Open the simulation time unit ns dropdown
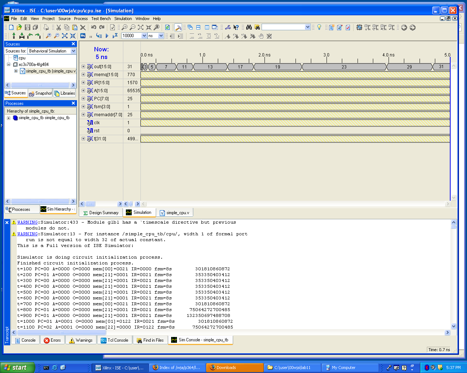The width and height of the screenshot is (467, 373). pos(161,36)
